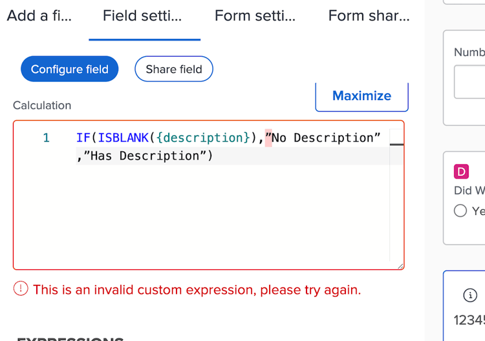Image resolution: width=485 pixels, height=341 pixels.
Task: Open the Form settings tab
Action: coord(255,15)
